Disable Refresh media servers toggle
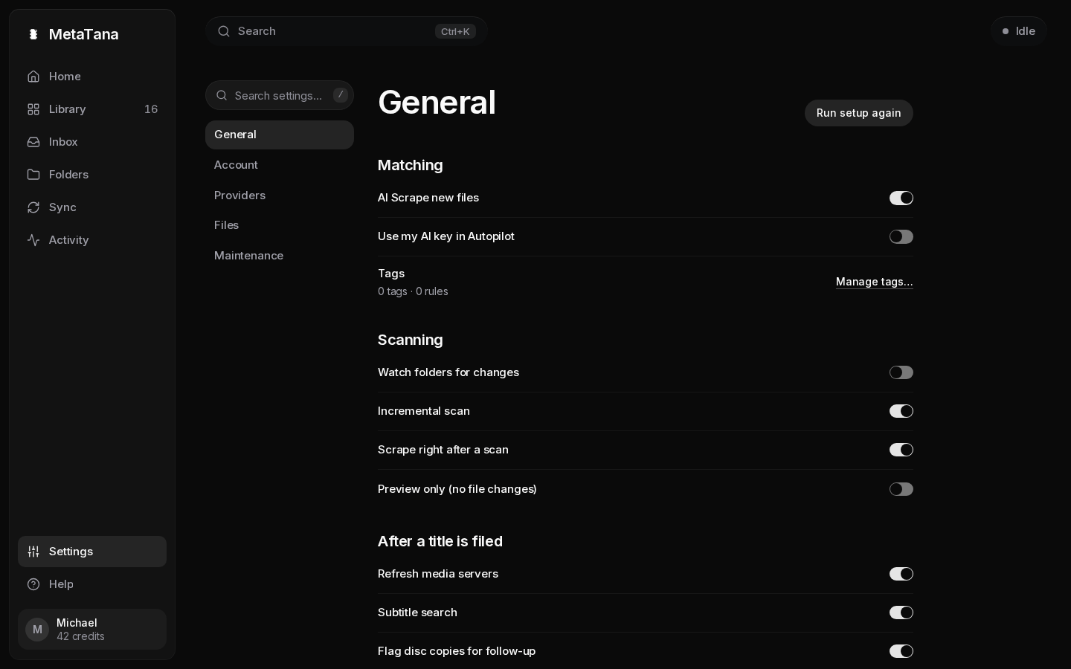Viewport: 1071px width, 669px height. pos(901,574)
